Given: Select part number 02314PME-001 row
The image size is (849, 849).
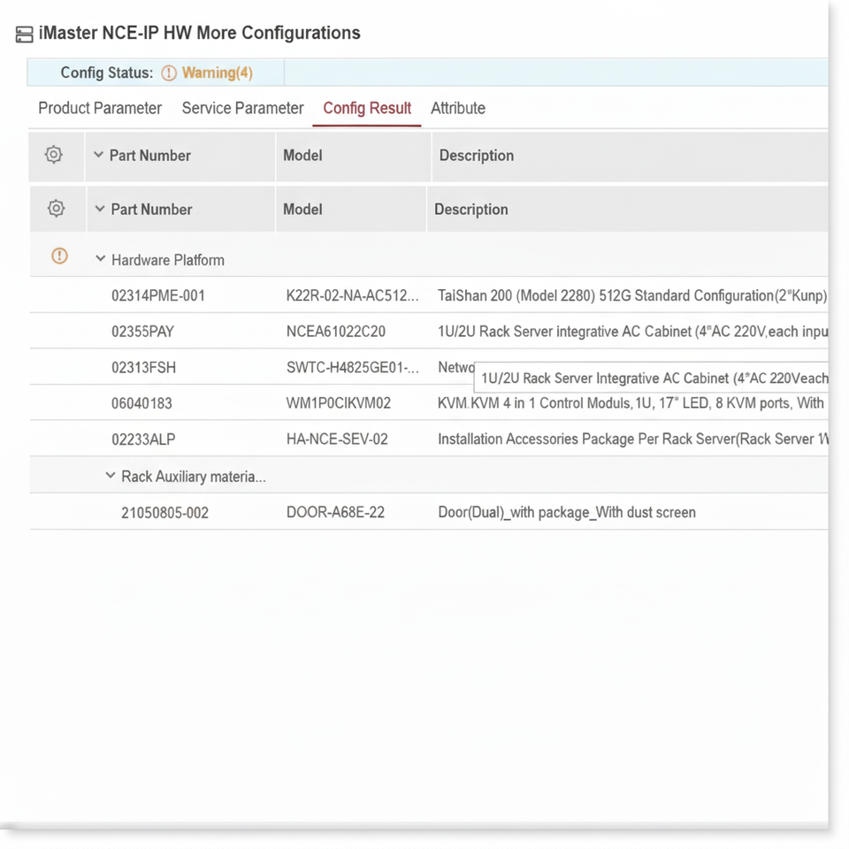Looking at the screenshot, I should point(158,295).
